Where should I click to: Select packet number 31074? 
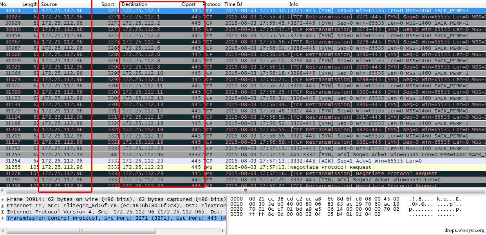tap(243, 80)
